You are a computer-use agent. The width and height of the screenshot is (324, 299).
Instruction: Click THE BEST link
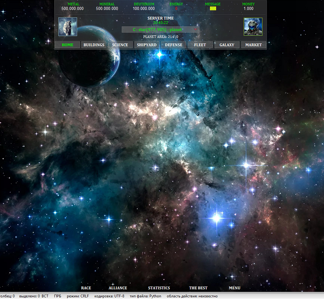(x=198, y=288)
